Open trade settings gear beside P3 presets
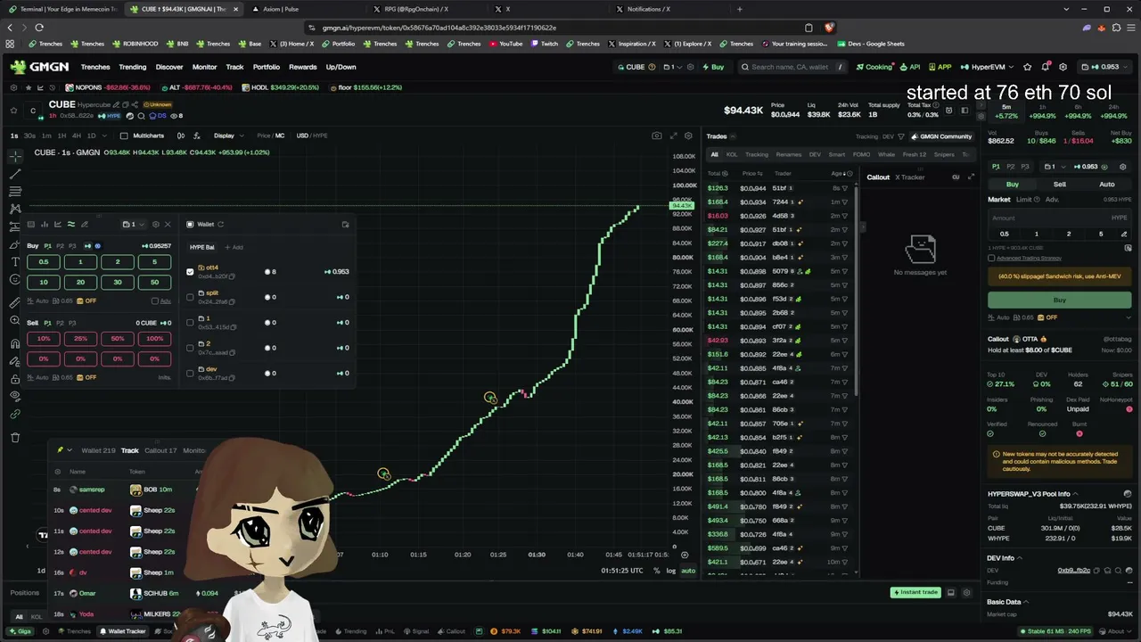1141x642 pixels. [x=1122, y=167]
